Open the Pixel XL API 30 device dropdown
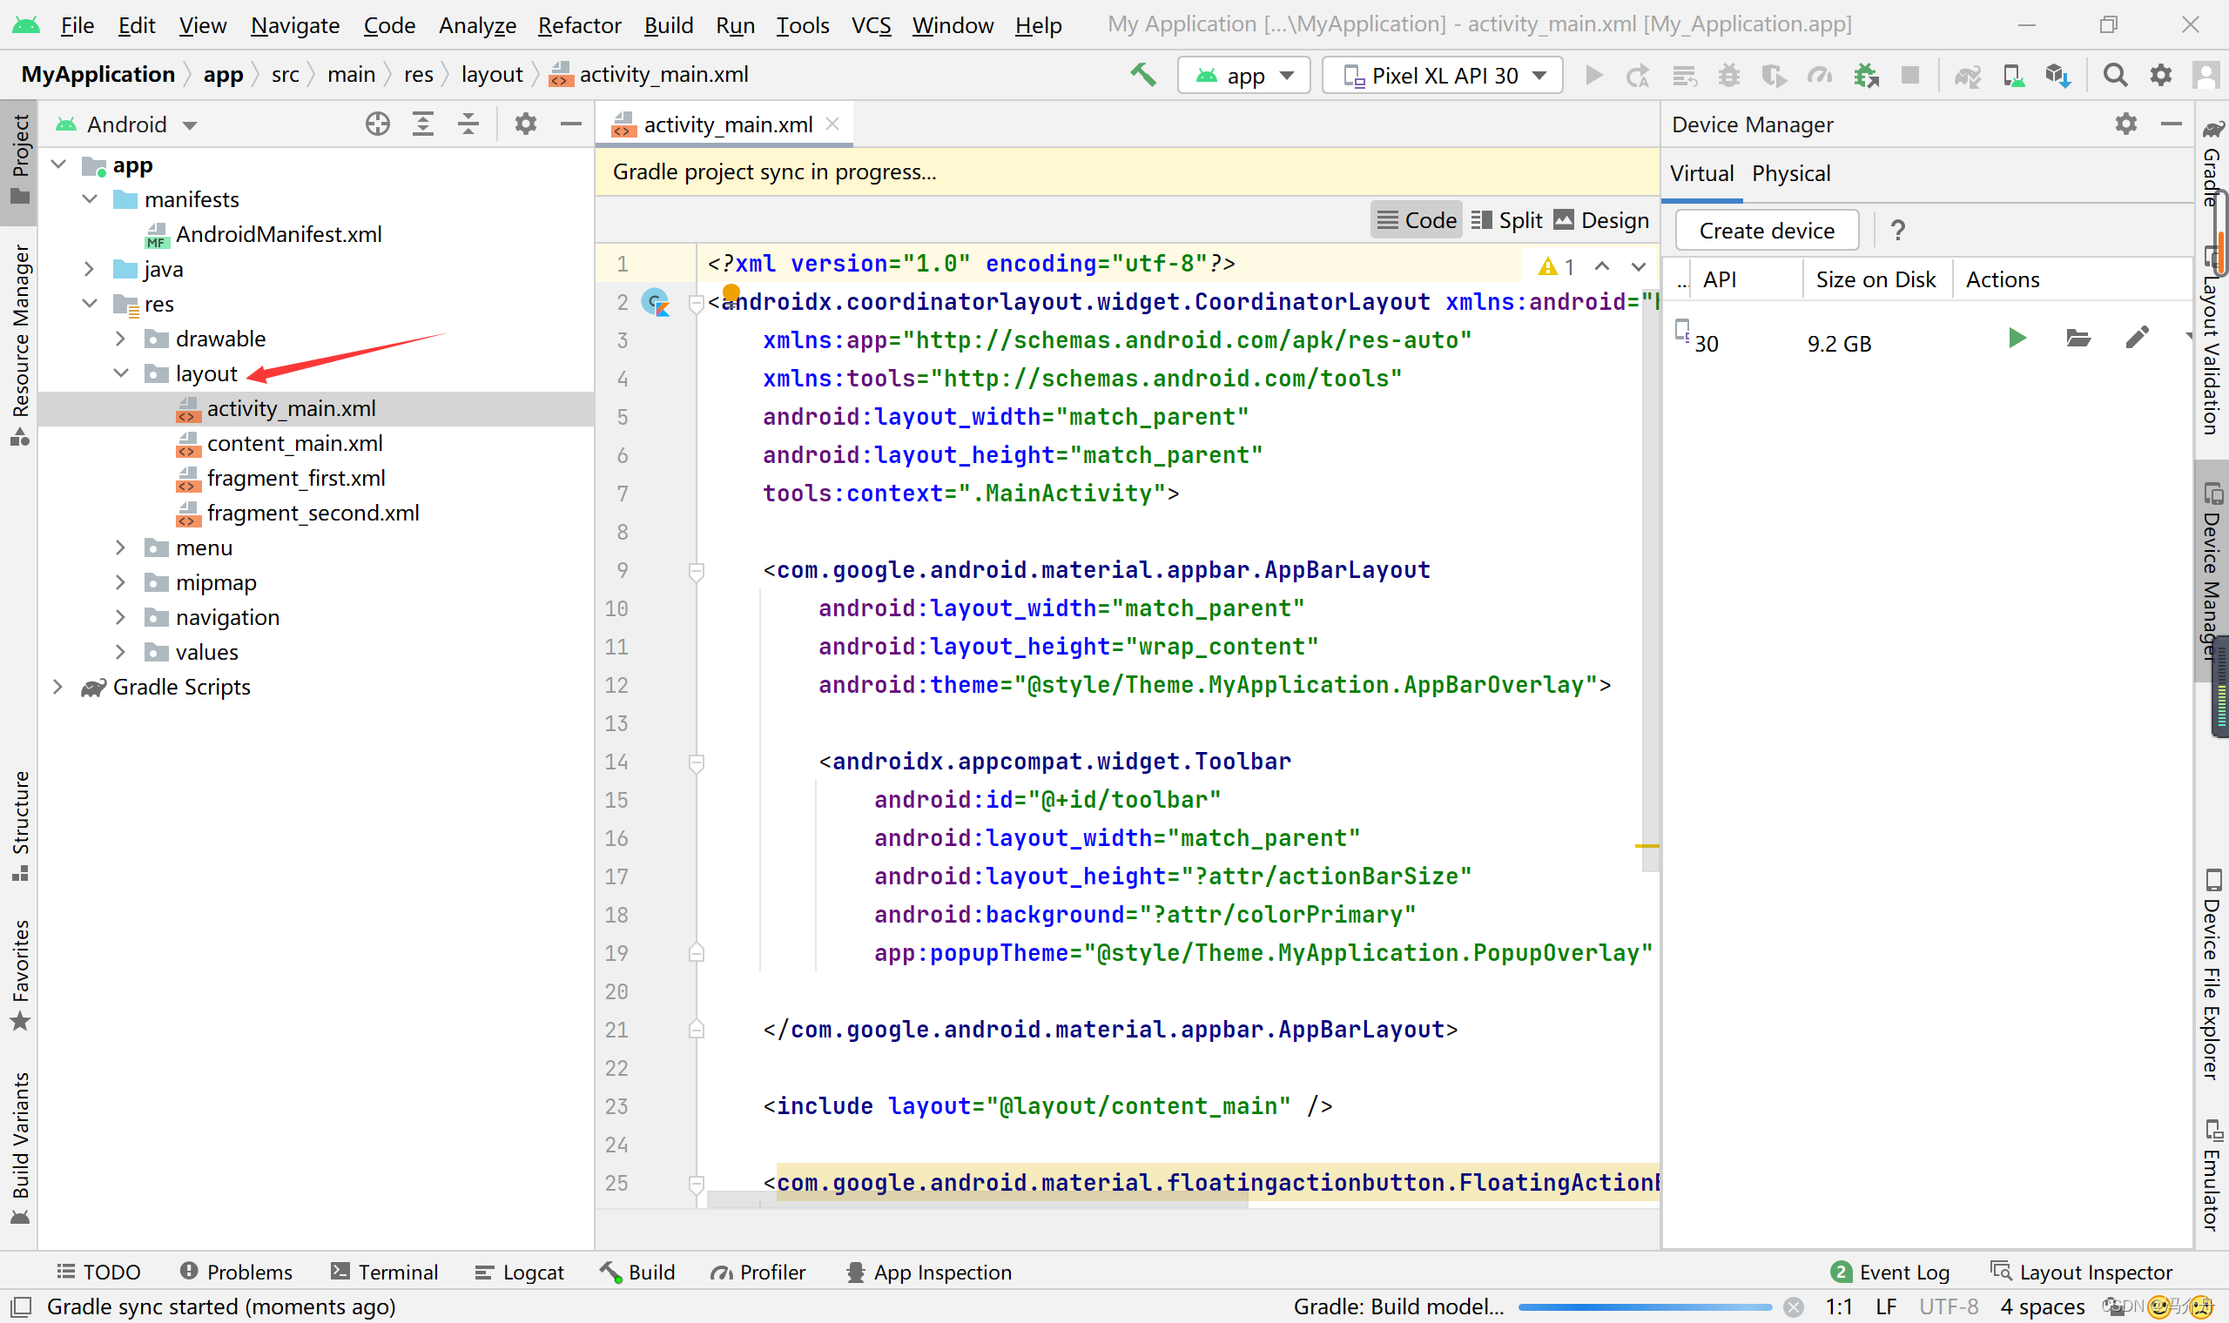Image resolution: width=2229 pixels, height=1323 pixels. click(1443, 76)
